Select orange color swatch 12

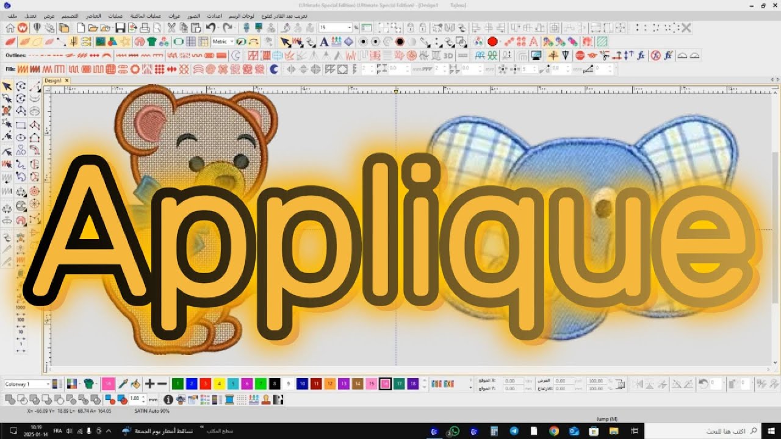(x=330, y=384)
